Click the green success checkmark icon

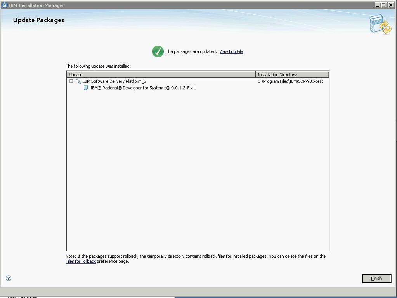pos(158,51)
